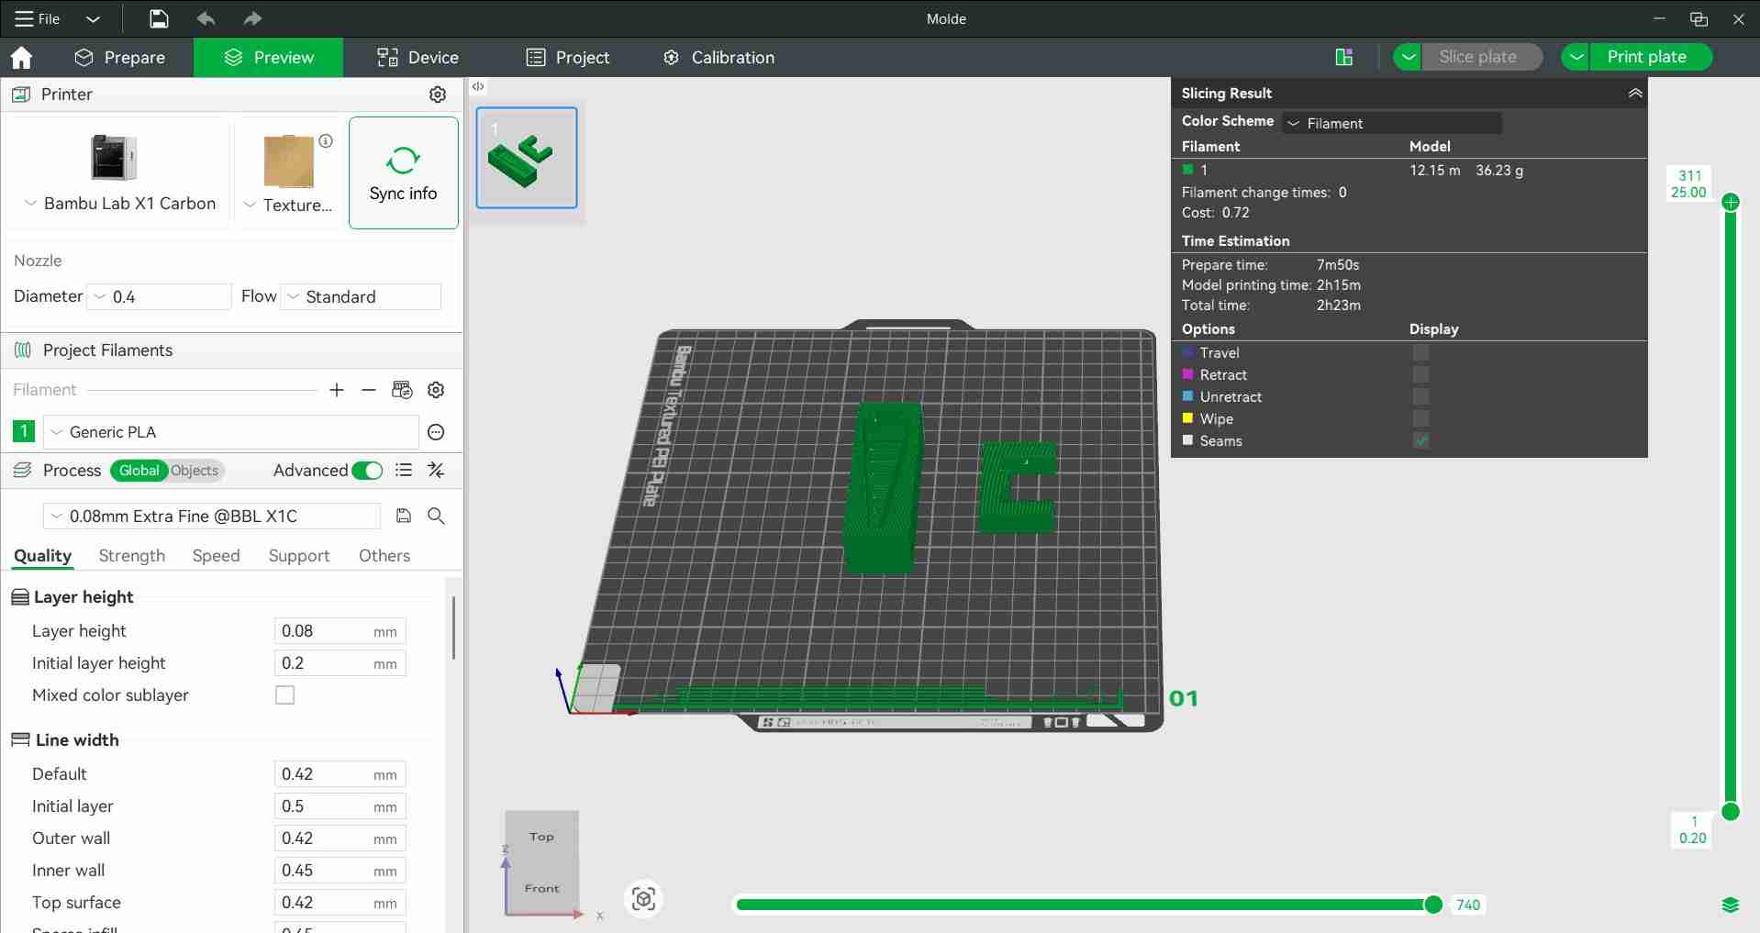The image size is (1760, 933).
Task: Click the Printer section icon
Action: [21, 94]
